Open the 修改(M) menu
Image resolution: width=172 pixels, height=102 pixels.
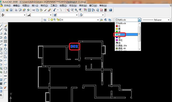tap(83, 6)
